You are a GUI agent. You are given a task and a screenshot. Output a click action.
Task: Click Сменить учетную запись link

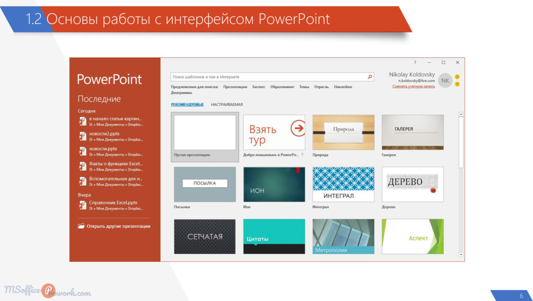(x=414, y=86)
